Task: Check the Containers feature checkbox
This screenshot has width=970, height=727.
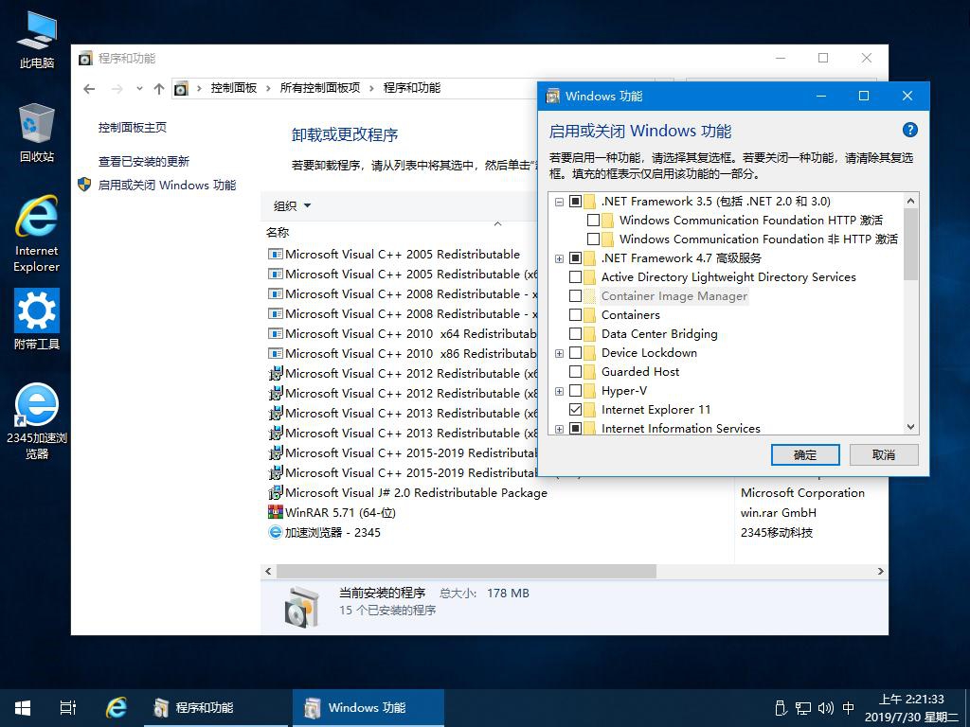Action: (x=575, y=314)
